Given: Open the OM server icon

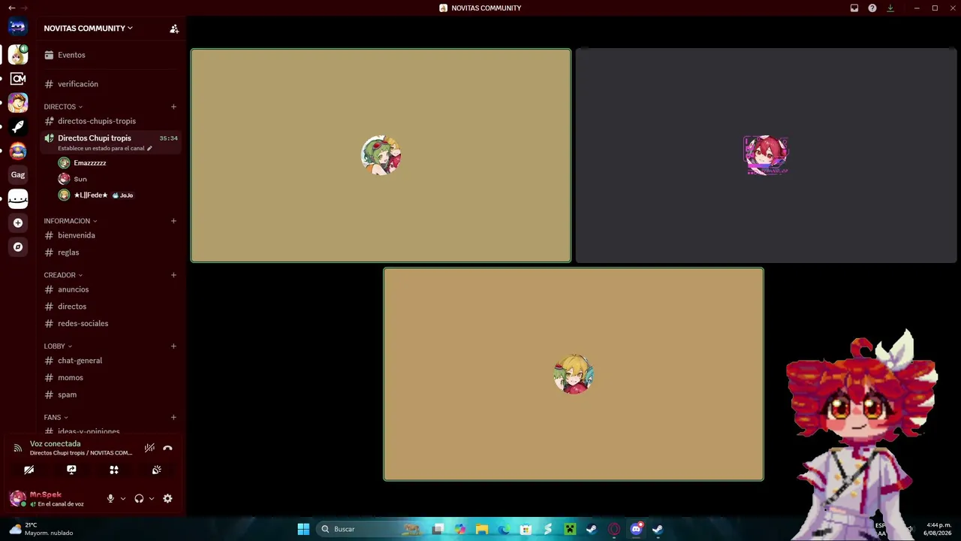Looking at the screenshot, I should click(18, 78).
